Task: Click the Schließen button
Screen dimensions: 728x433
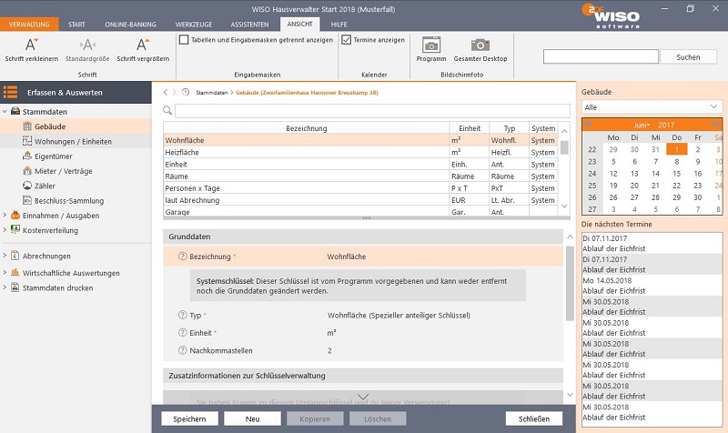Action: click(533, 419)
